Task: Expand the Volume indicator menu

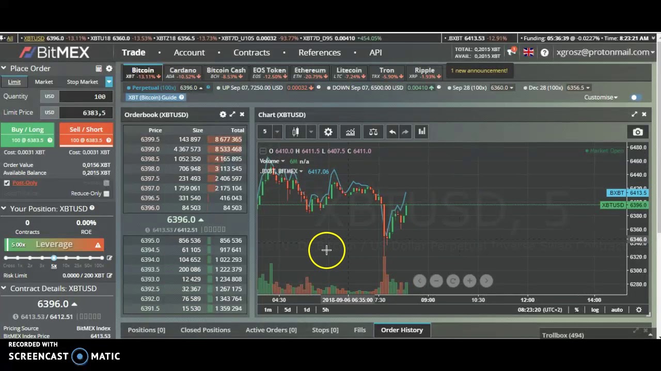Action: (282, 161)
